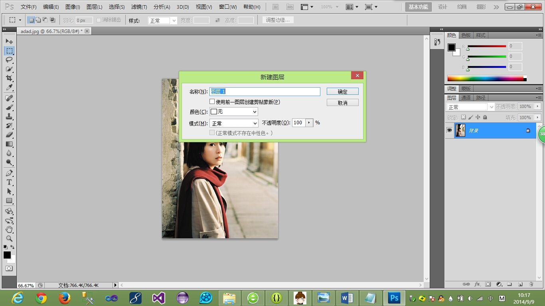
Task: Select the Zoom tool
Action: (x=9, y=239)
